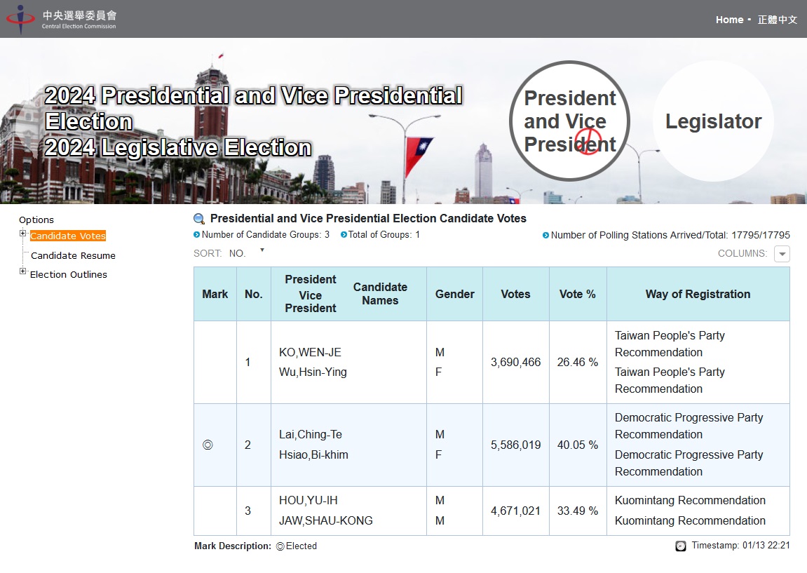Image resolution: width=807 pixels, height=573 pixels.
Task: Expand the Candidate Votes tree node
Action: (23, 234)
